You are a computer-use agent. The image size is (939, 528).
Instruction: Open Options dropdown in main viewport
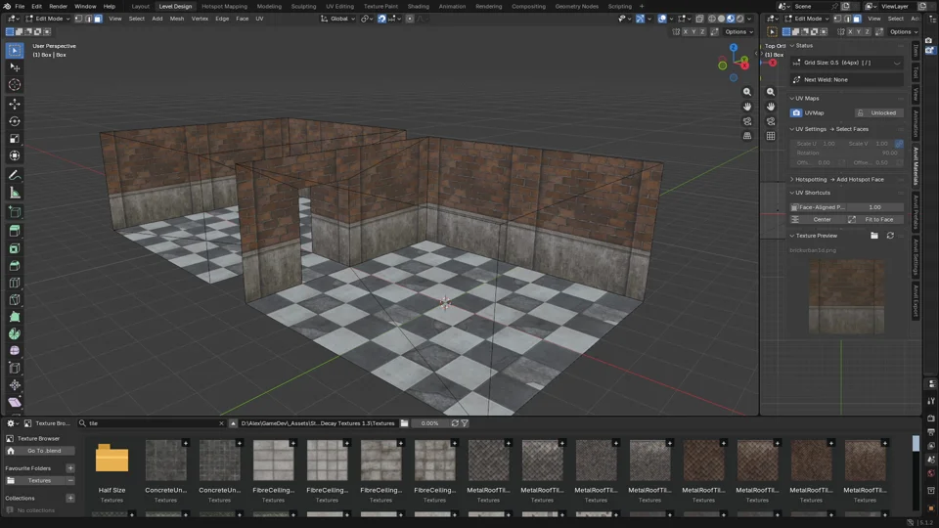tap(738, 31)
